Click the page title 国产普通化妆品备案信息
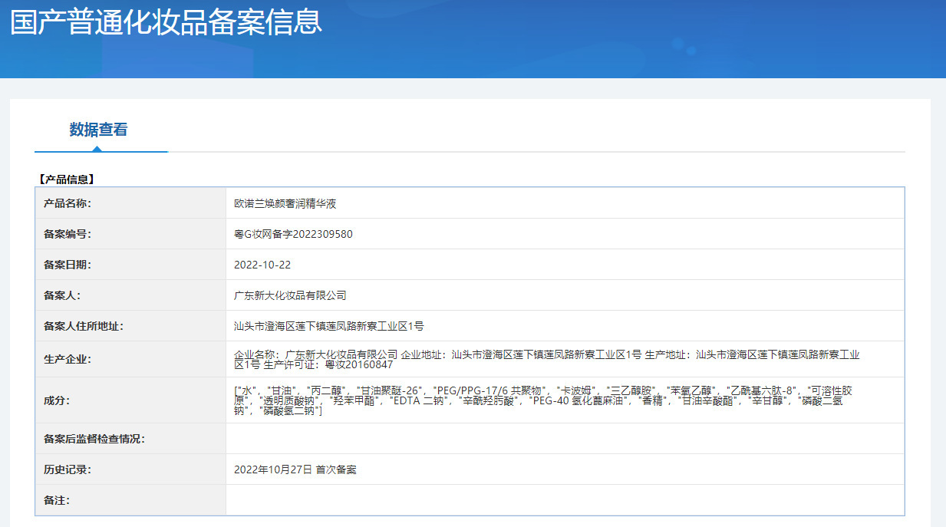This screenshot has width=946, height=527. coord(166,21)
